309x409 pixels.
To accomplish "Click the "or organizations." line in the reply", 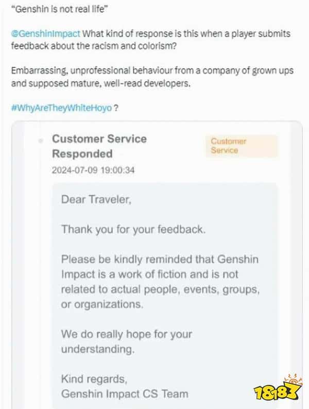I will [102, 304].
